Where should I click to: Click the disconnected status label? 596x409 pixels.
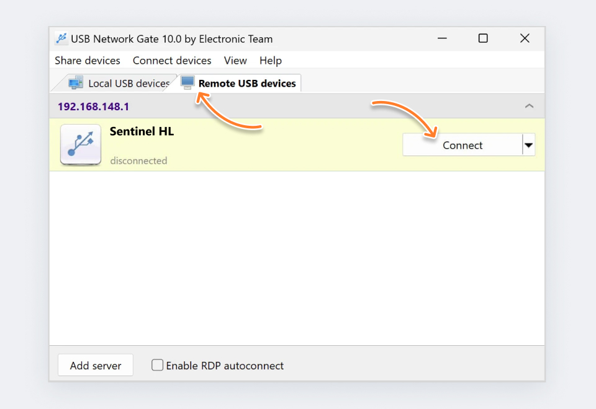pyautogui.click(x=138, y=160)
